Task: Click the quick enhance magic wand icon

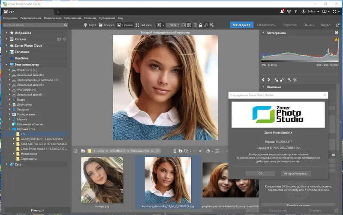Action: (290, 80)
